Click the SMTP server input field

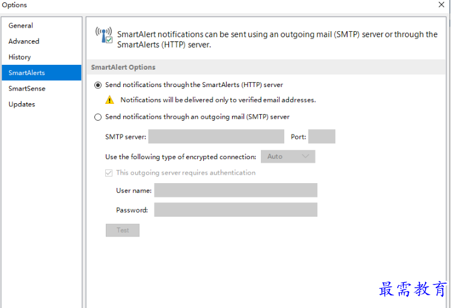click(216, 136)
